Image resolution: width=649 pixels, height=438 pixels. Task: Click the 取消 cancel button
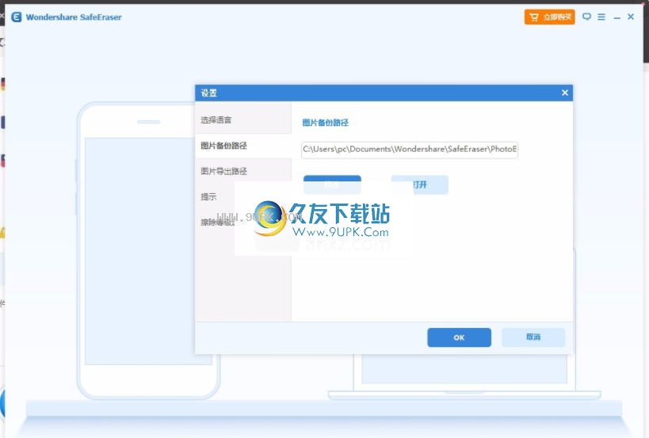coord(533,337)
